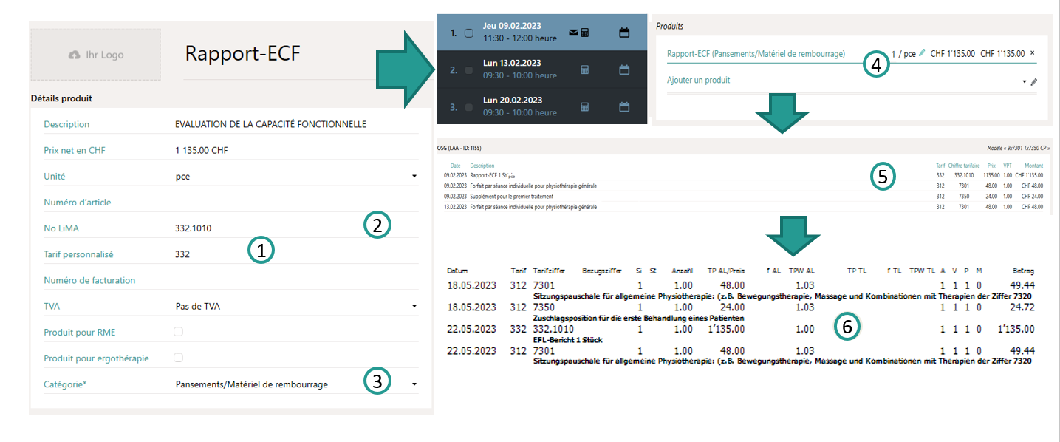Click the envelope icon for the 09.02.2023 appointment

572,33
